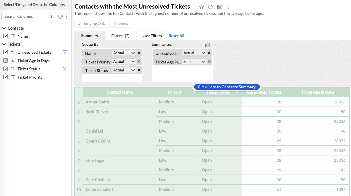The image size is (351, 196).
Task: Mark report as favorite with star icon
Action: coord(202,7)
